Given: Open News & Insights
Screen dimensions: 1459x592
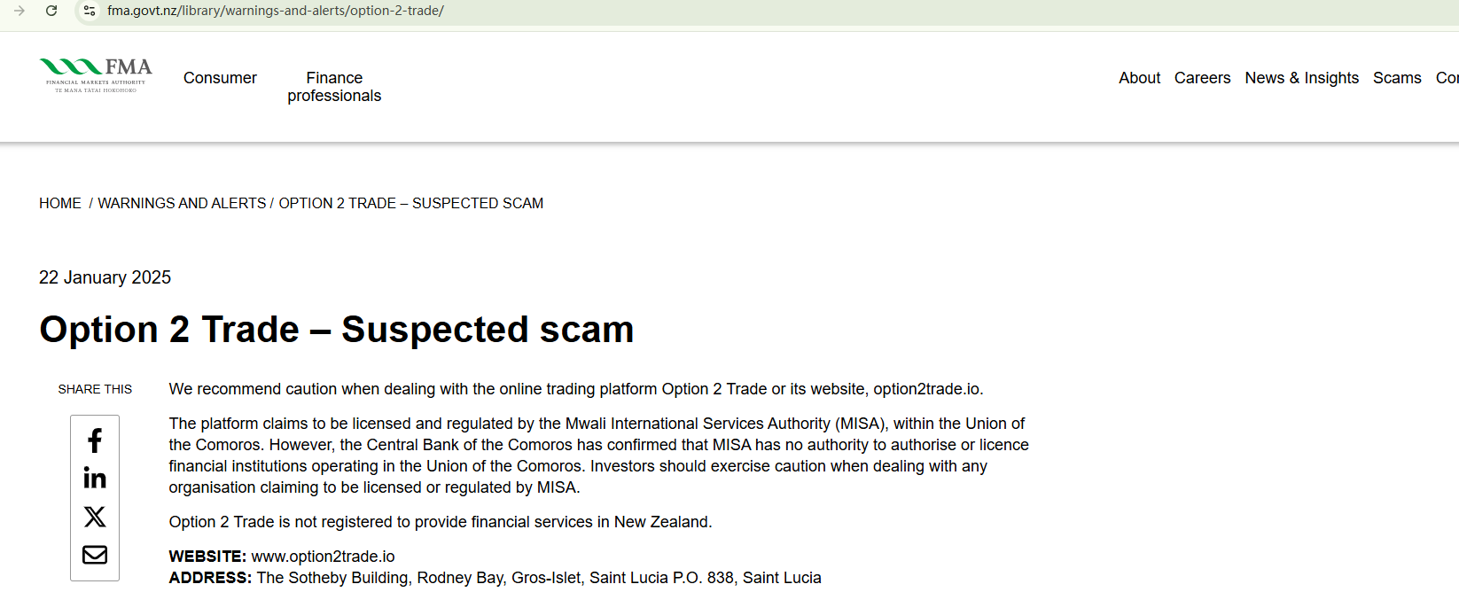Looking at the screenshot, I should click(1301, 78).
